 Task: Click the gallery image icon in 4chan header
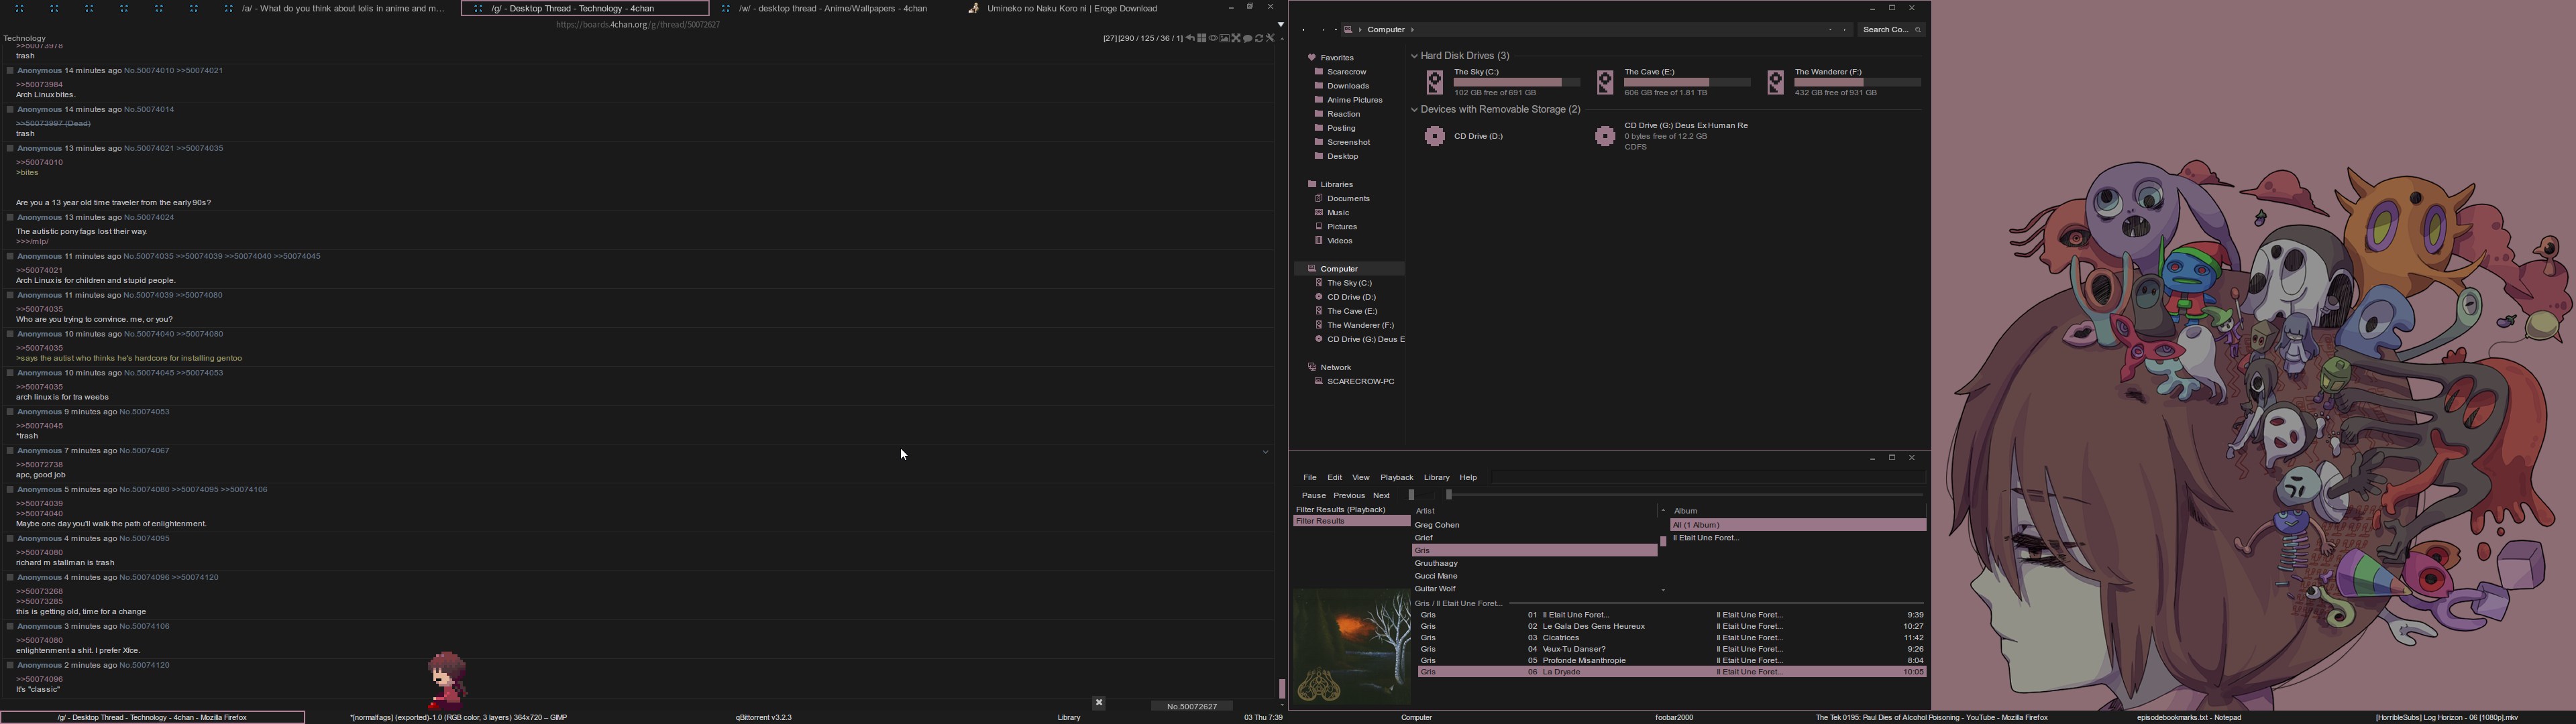(x=1224, y=39)
